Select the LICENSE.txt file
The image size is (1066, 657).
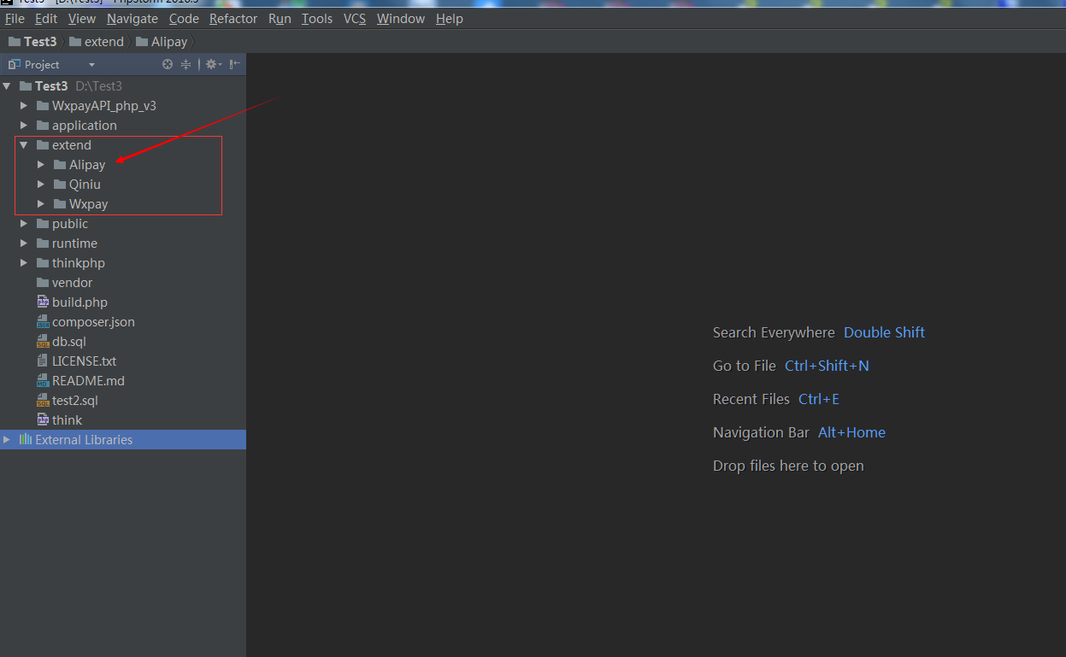(84, 361)
